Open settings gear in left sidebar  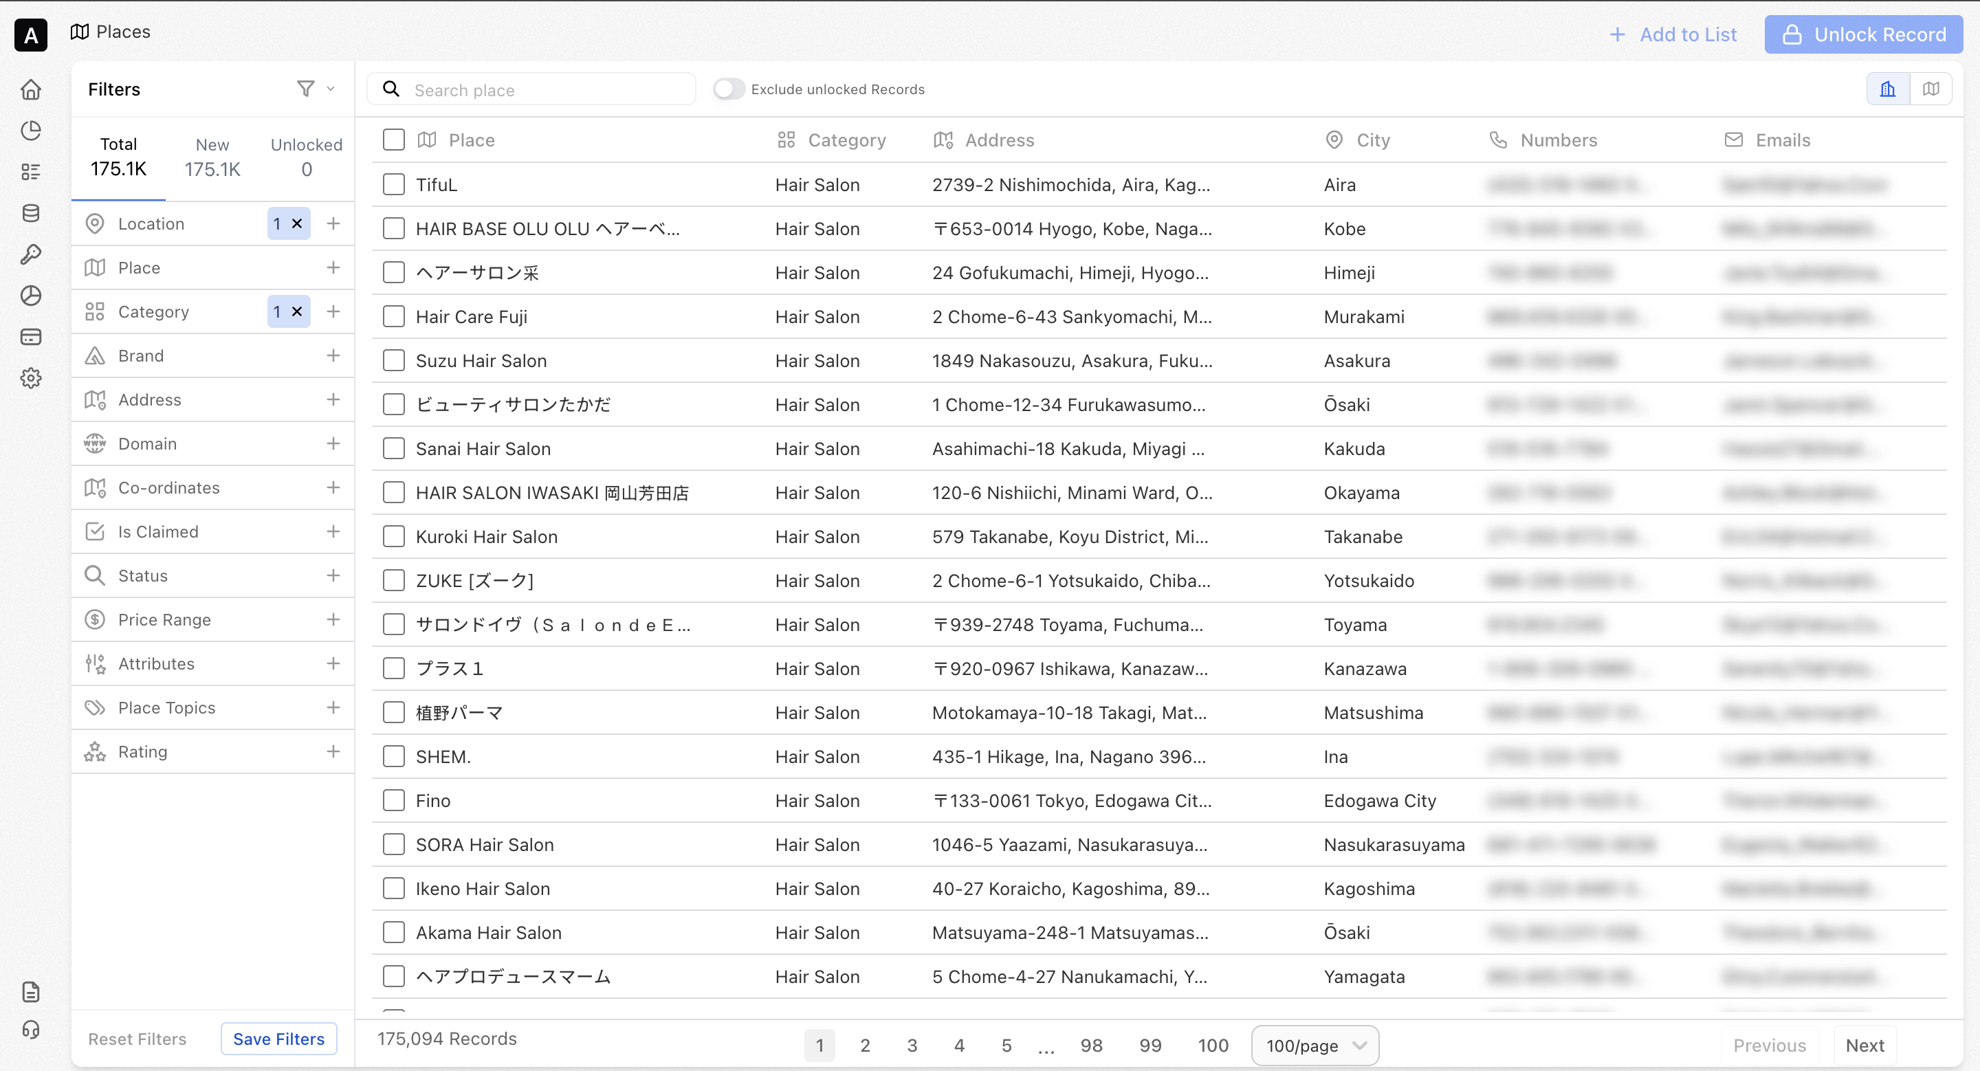pyautogui.click(x=31, y=378)
